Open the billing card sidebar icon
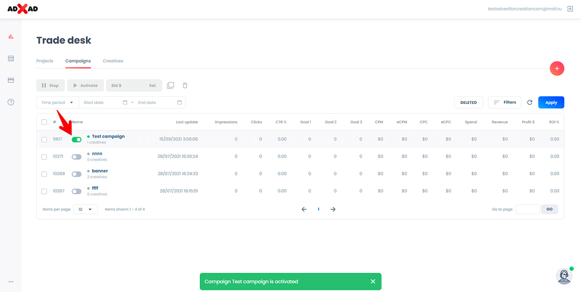This screenshot has height=292, width=581. point(11,80)
